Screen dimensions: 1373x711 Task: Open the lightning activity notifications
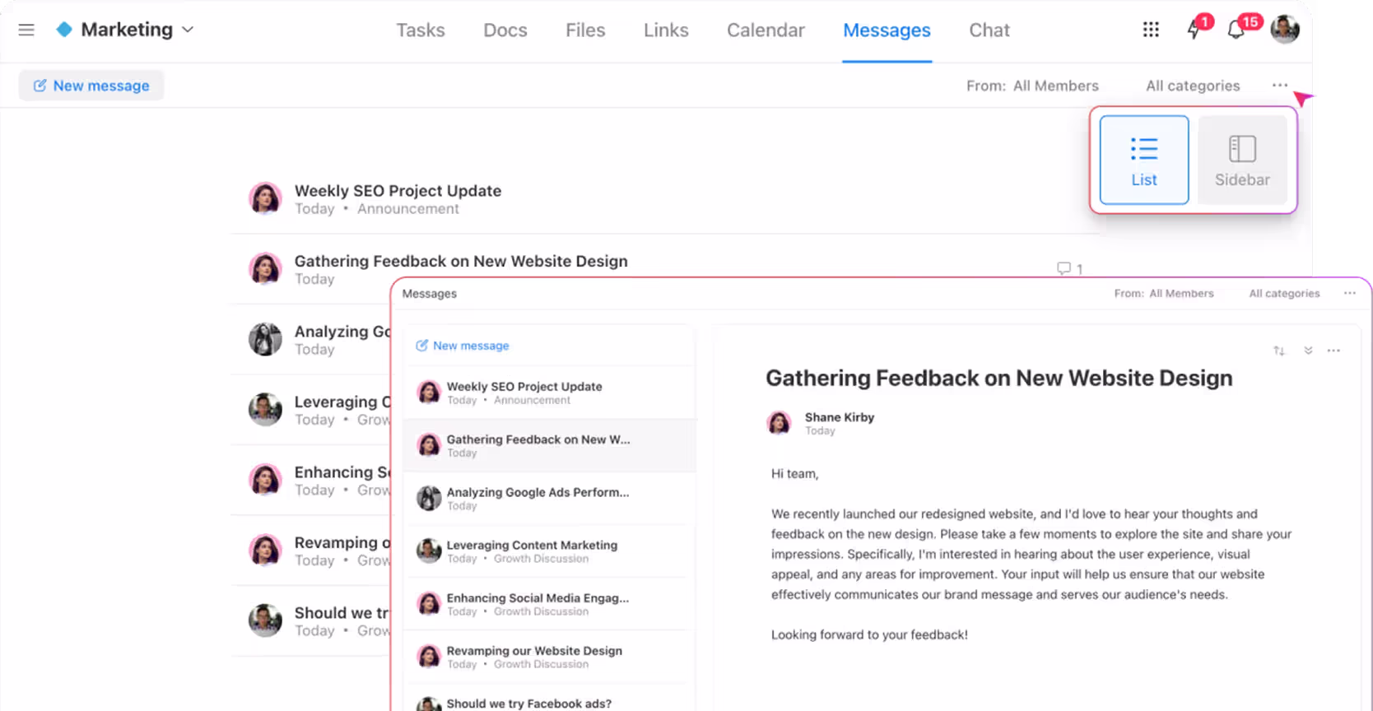1194,30
